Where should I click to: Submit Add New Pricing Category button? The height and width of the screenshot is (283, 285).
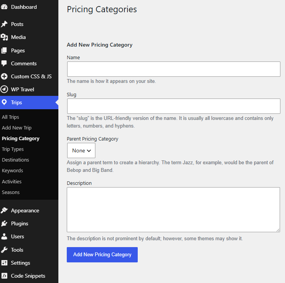click(x=102, y=255)
